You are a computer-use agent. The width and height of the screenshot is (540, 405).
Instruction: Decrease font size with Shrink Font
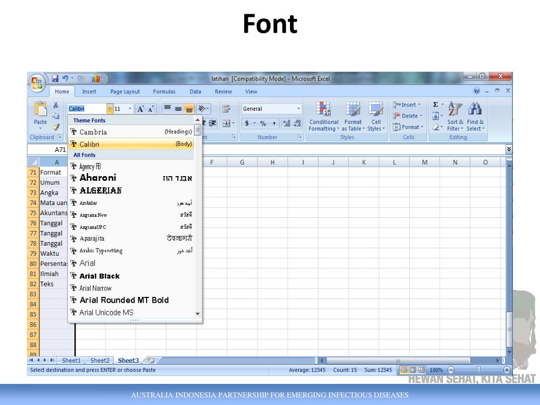click(x=150, y=109)
